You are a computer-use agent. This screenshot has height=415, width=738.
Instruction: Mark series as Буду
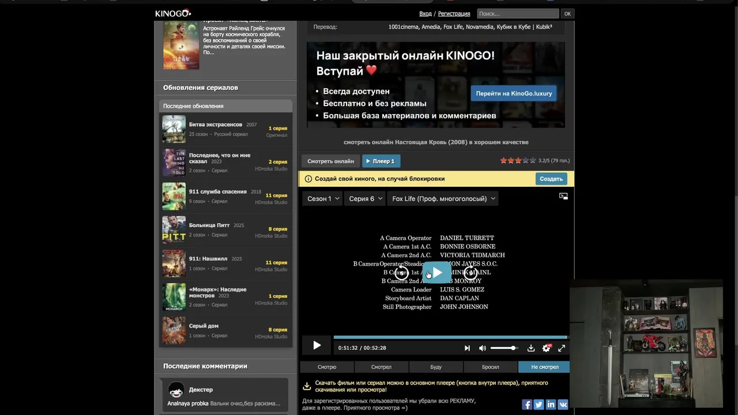pos(436,367)
